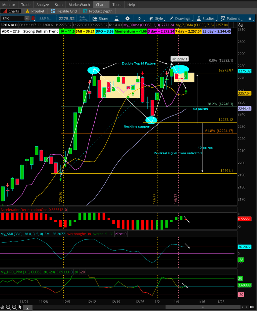Open chart settings gear icon
257x311 pixels.
[128, 19]
